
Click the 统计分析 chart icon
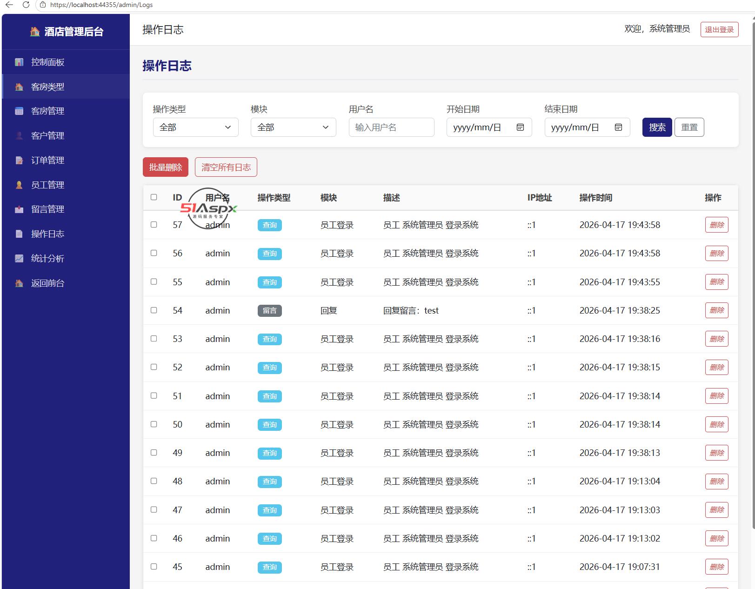click(19, 258)
